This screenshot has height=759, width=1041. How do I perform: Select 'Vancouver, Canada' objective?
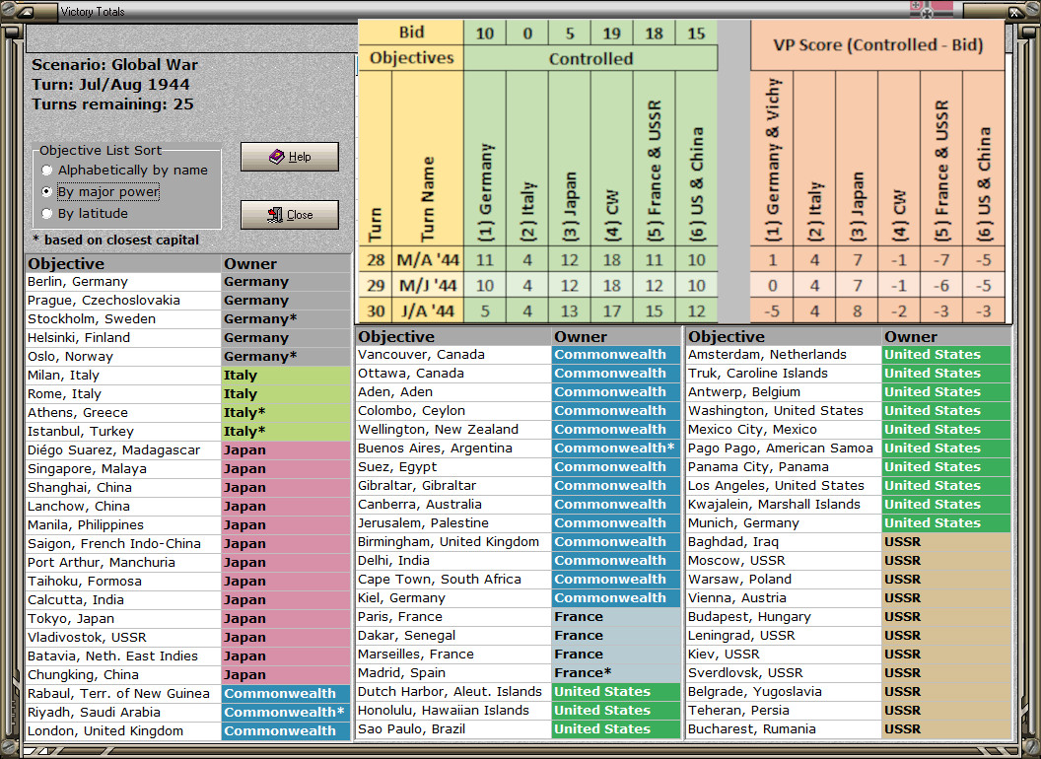[453, 355]
